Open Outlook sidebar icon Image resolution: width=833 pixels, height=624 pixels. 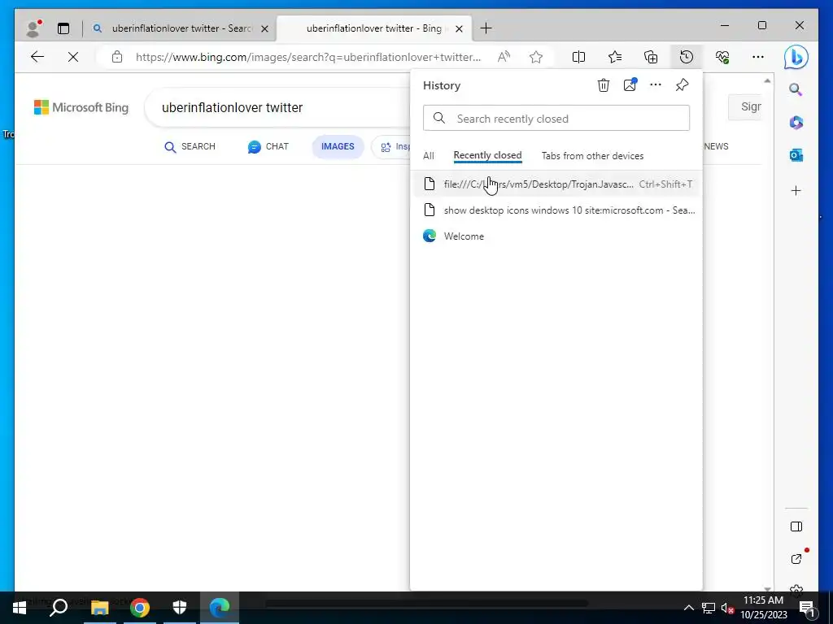796,155
